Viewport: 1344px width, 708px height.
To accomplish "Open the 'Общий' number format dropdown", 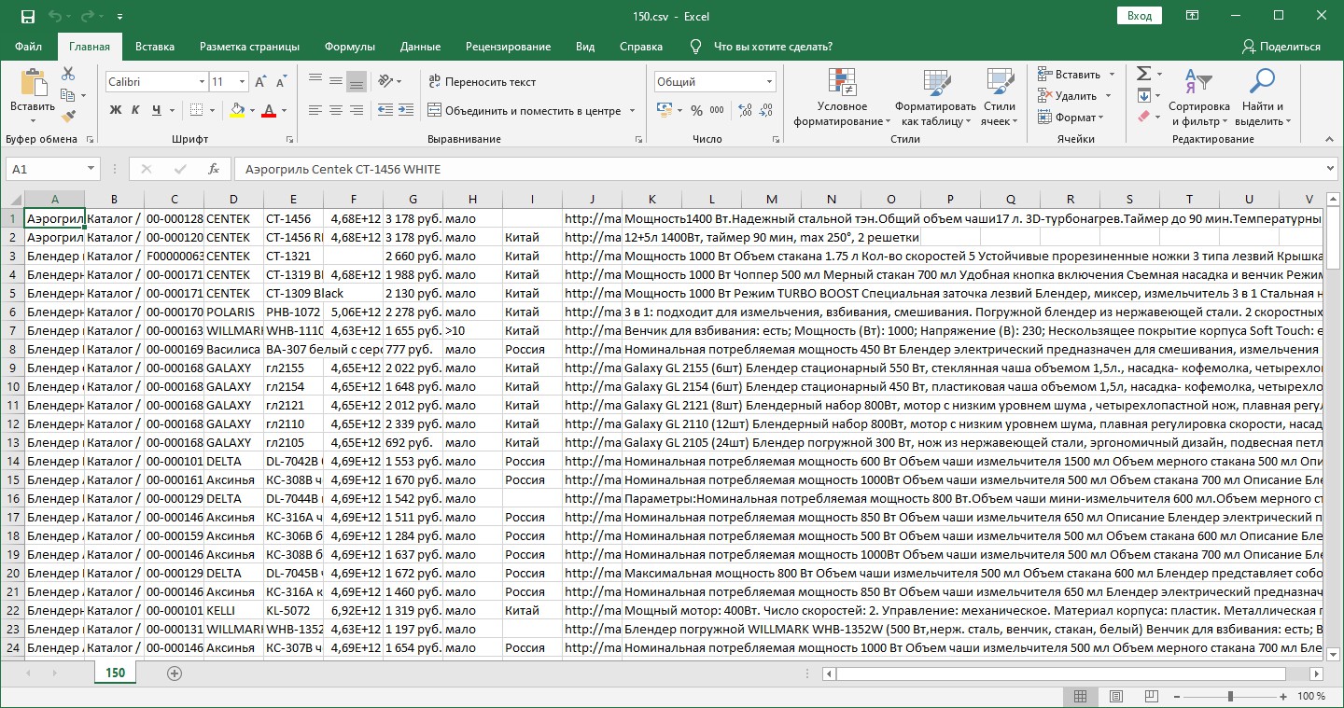I will [770, 82].
